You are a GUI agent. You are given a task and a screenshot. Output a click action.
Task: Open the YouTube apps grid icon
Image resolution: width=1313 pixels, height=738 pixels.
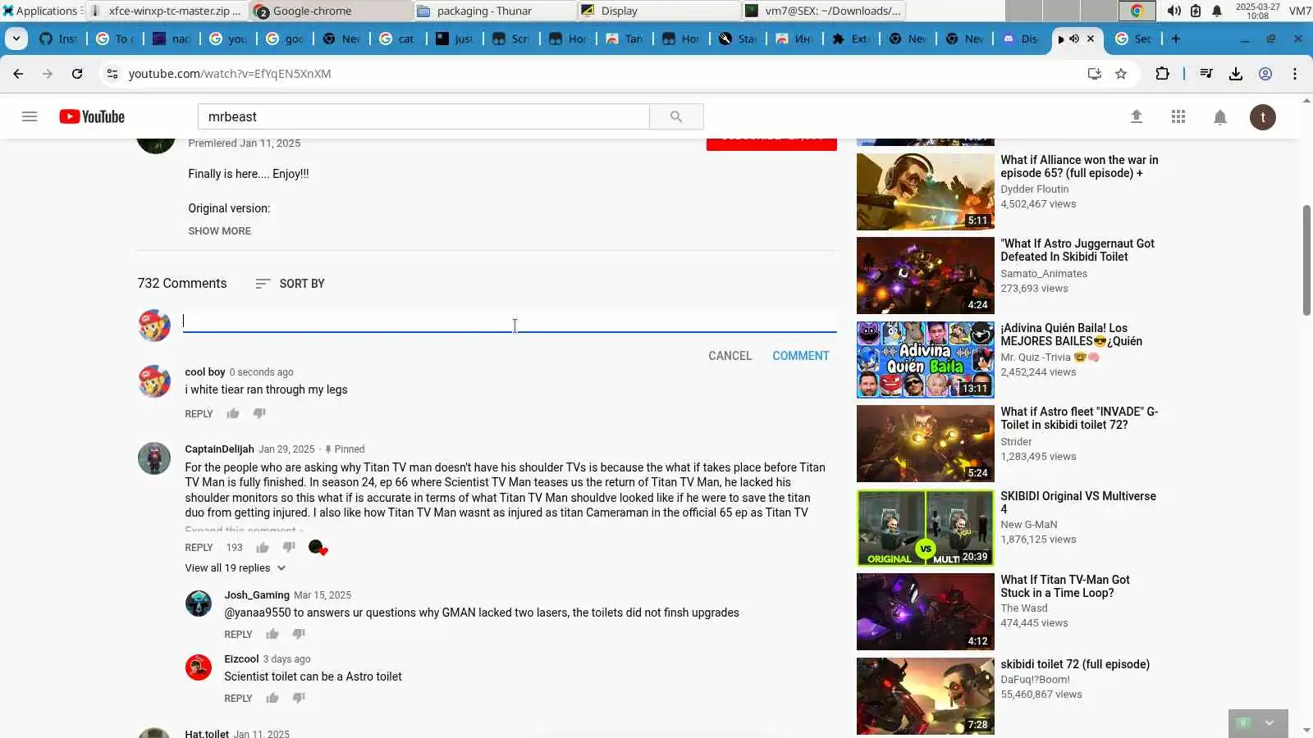tap(1178, 116)
